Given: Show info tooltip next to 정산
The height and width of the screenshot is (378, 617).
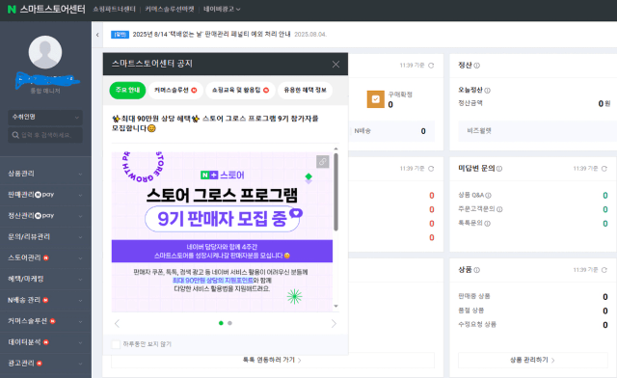Looking at the screenshot, I should 477,66.
